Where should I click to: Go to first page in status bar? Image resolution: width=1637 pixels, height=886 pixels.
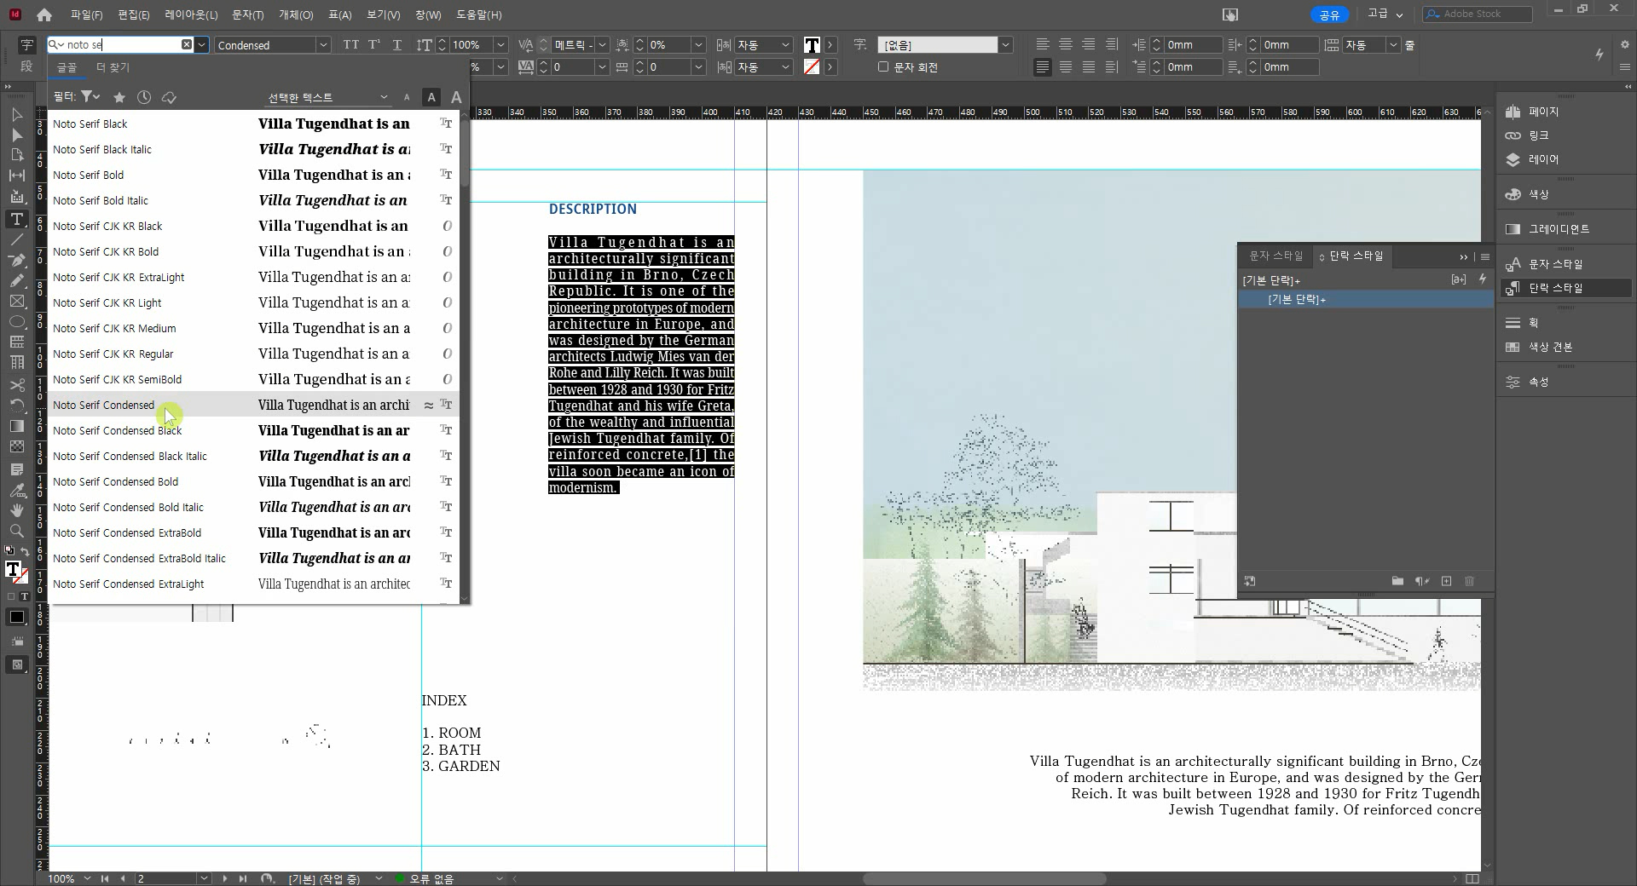[105, 878]
